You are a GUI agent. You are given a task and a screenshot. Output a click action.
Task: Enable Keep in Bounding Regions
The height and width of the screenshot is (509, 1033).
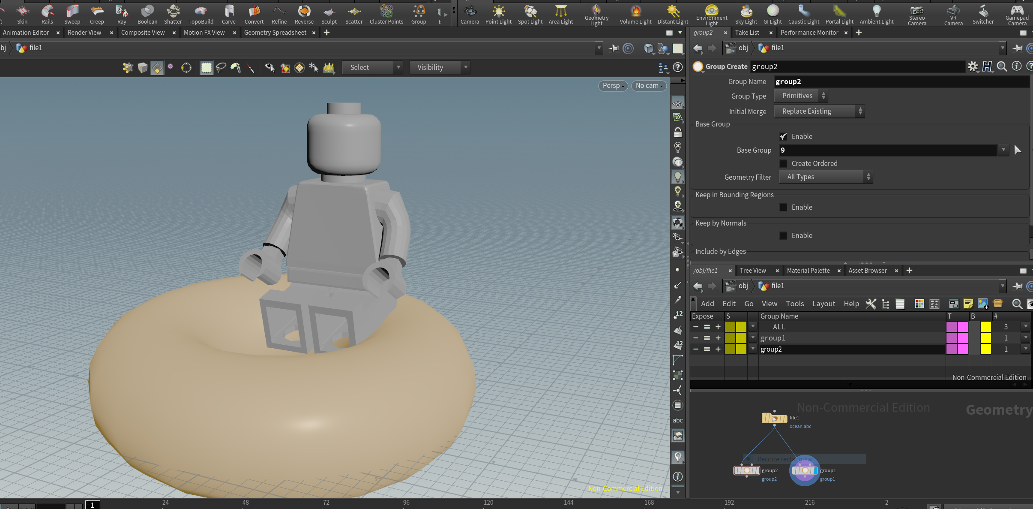coord(783,207)
